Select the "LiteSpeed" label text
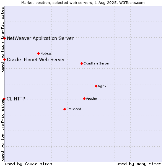The height and width of the screenshot is (166, 166). pyautogui.click(x=74, y=109)
